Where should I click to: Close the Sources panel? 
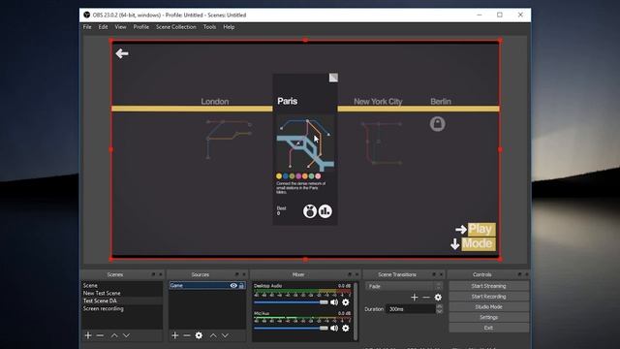point(244,274)
